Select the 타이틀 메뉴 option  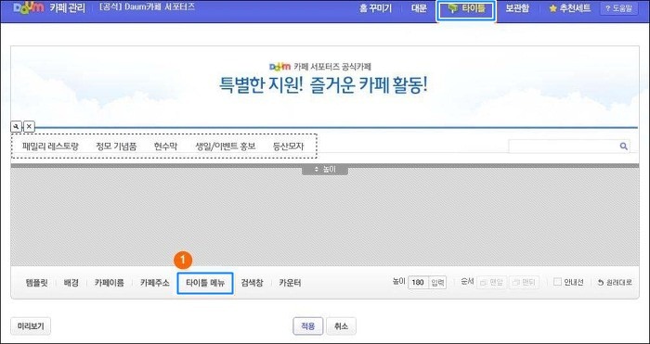point(205,283)
